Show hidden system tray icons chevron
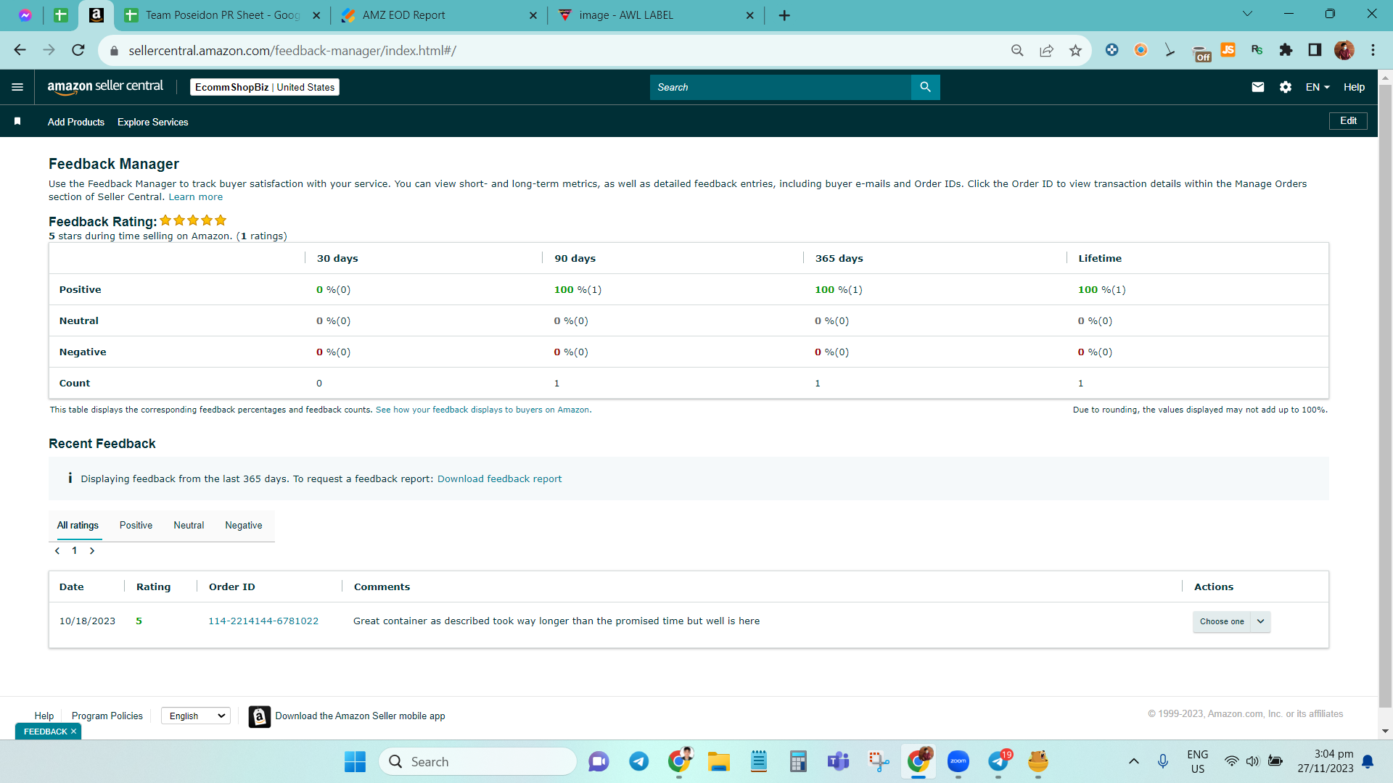Image resolution: width=1393 pixels, height=783 pixels. 1133,761
